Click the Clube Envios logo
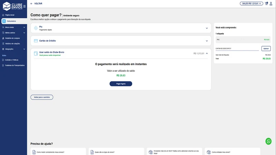The height and width of the screenshot is (155, 276). click(12, 6)
